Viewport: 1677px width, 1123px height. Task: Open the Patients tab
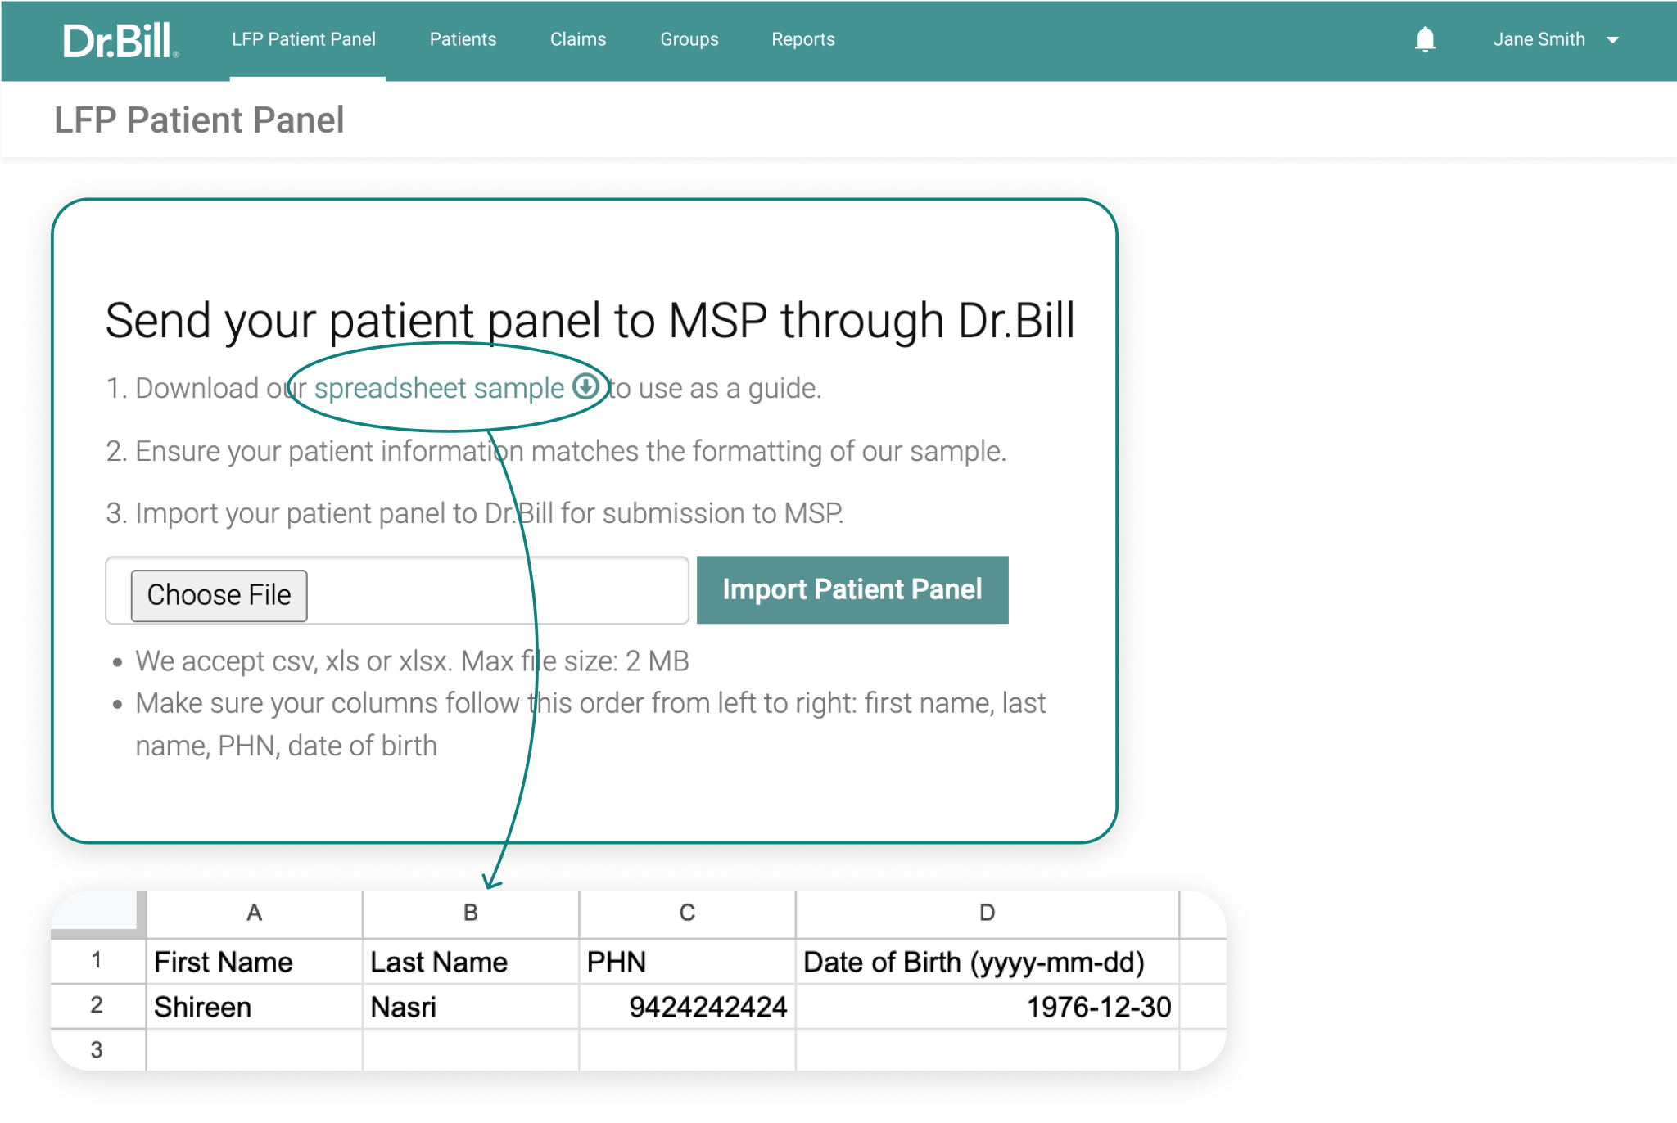[463, 39]
